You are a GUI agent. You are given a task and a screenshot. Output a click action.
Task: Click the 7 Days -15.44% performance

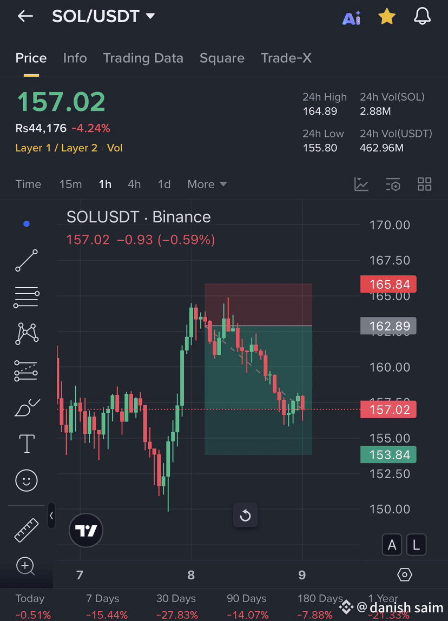click(x=107, y=606)
